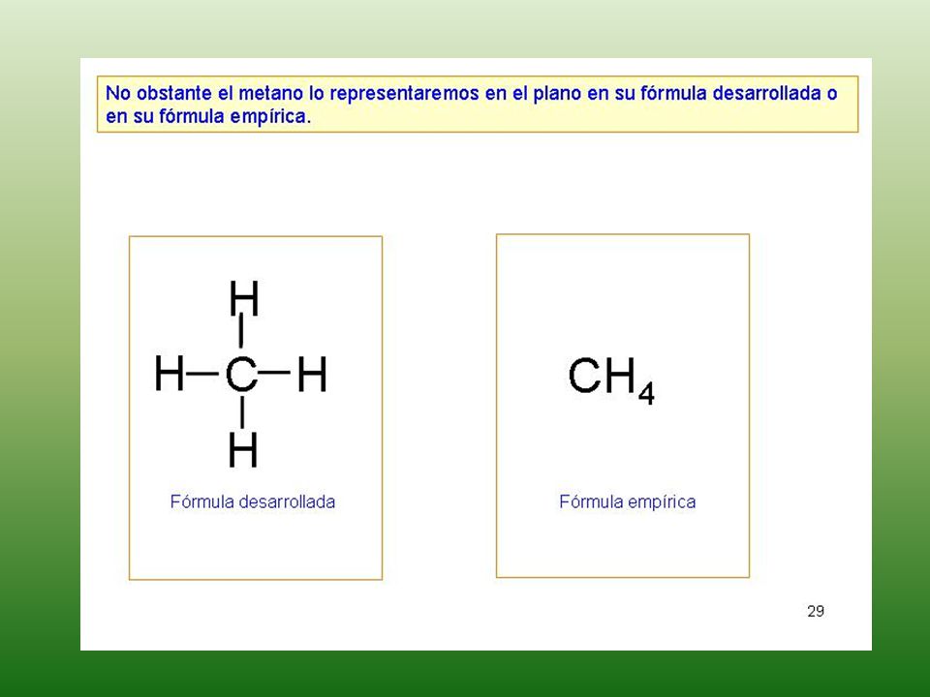The height and width of the screenshot is (697, 930).
Task: Click the top H atom of methane structure
Action: pyautogui.click(x=244, y=298)
